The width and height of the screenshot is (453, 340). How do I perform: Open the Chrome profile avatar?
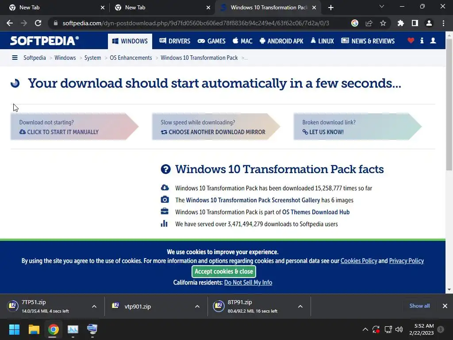(429, 23)
